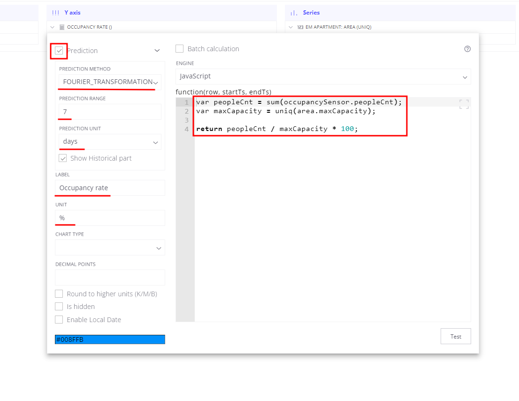Uncheck Show Historical part
This screenshot has height=401, width=519.
pos(62,158)
